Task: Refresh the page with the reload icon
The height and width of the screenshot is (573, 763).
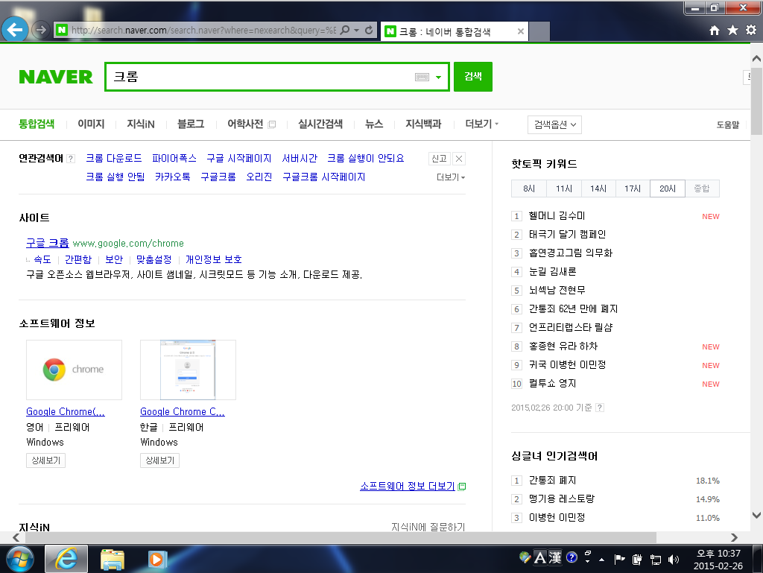Action: click(369, 30)
